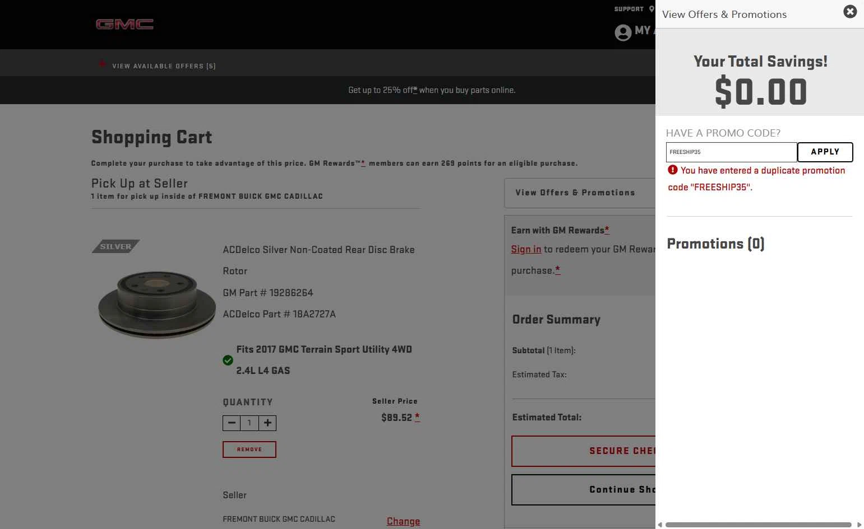Click the Estimated Tax label
Image resolution: width=864 pixels, height=529 pixels.
(539, 374)
